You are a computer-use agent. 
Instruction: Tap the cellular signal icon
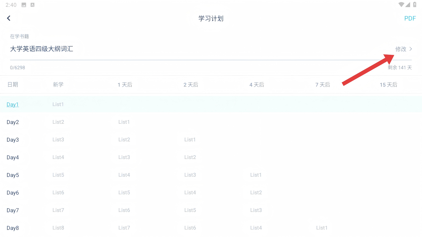click(x=408, y=5)
